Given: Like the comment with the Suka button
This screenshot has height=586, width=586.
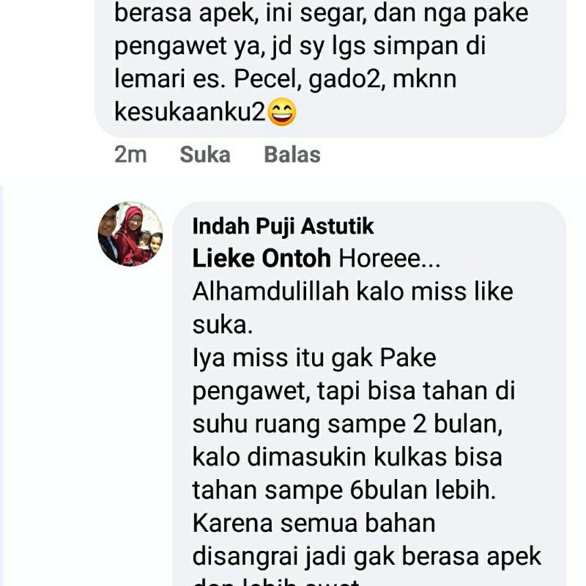Looking at the screenshot, I should click(x=205, y=155).
